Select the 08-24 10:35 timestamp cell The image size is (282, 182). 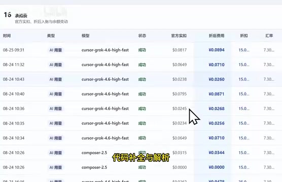point(14,123)
